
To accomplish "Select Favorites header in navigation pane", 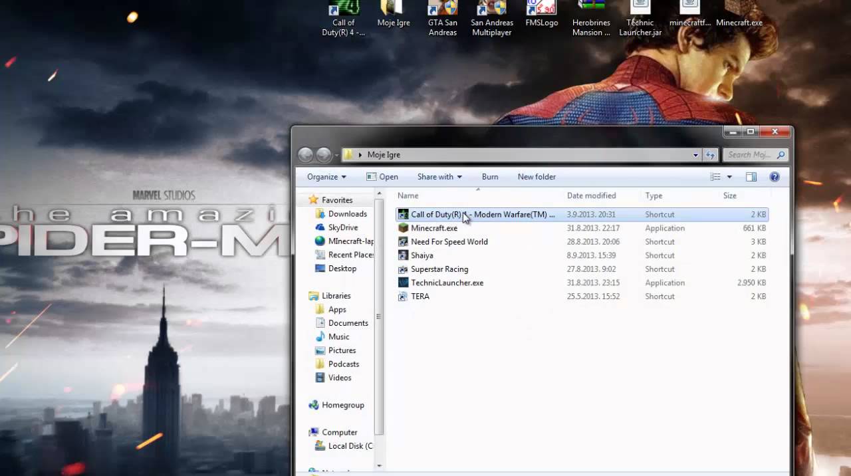I will (330, 200).
